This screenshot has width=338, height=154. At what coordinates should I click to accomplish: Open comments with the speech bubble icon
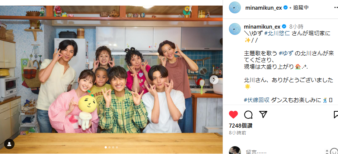coord(248,115)
